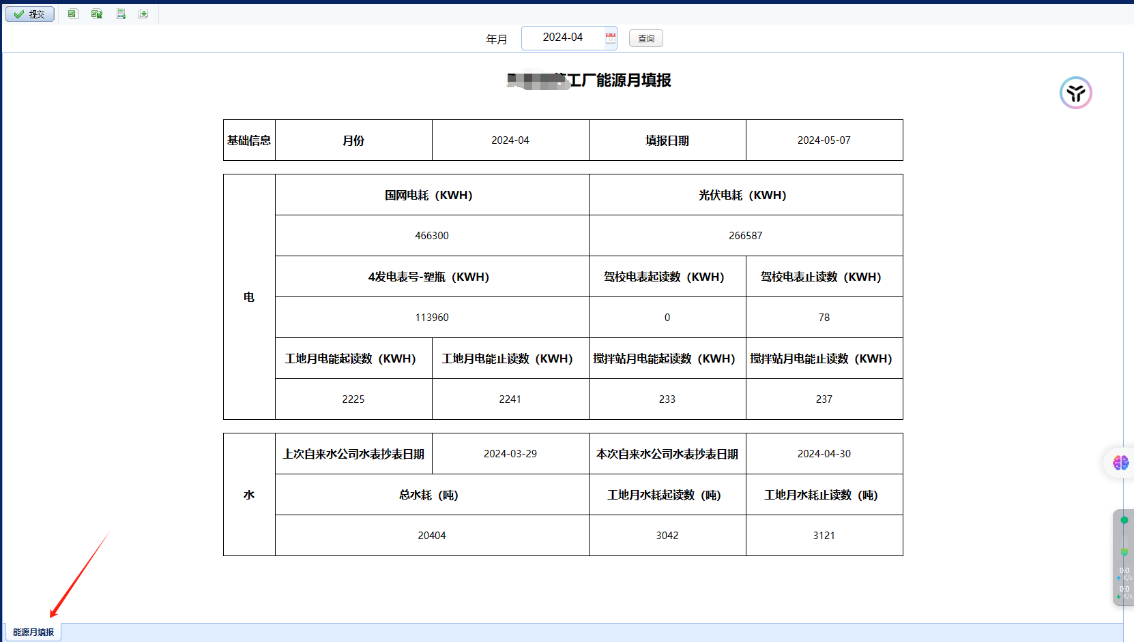This screenshot has height=642, width=1134.
Task: Select the 填报日期 label cell
Action: click(667, 140)
